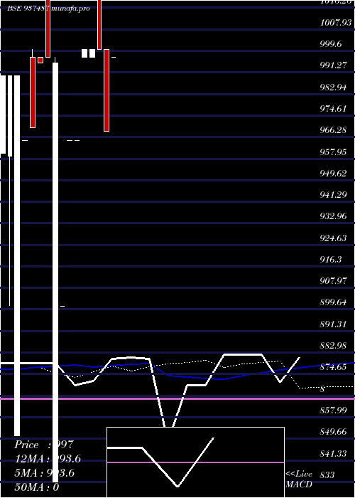Screen dimensions: 355x498
Task: Click the magenta horizontal line in main chart
Action: [177, 398]
